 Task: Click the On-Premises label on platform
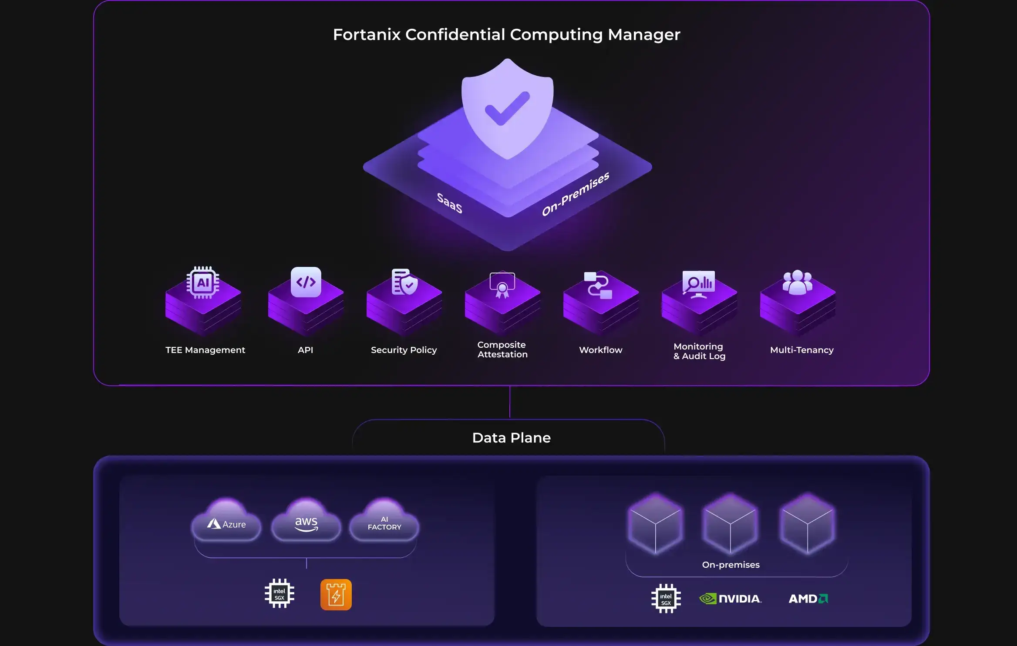tap(575, 194)
